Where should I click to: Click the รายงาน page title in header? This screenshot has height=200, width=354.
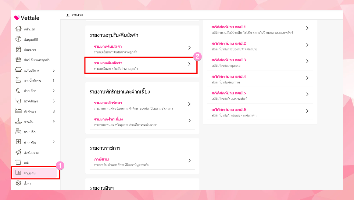(x=77, y=15)
